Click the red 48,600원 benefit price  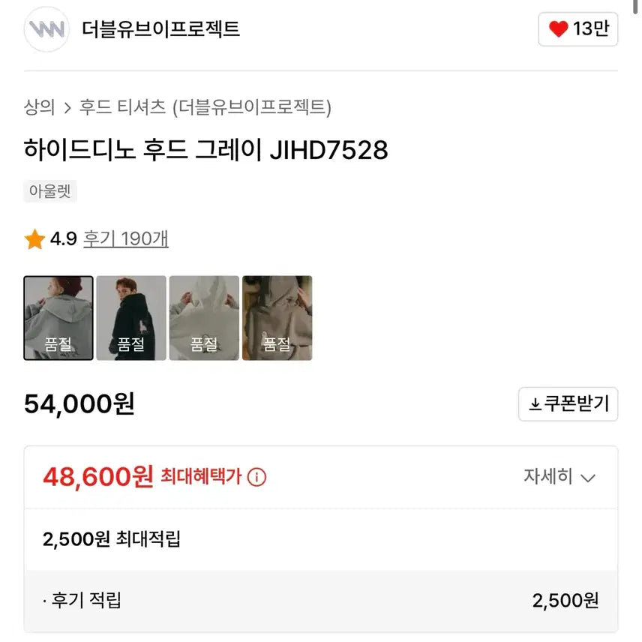98,476
